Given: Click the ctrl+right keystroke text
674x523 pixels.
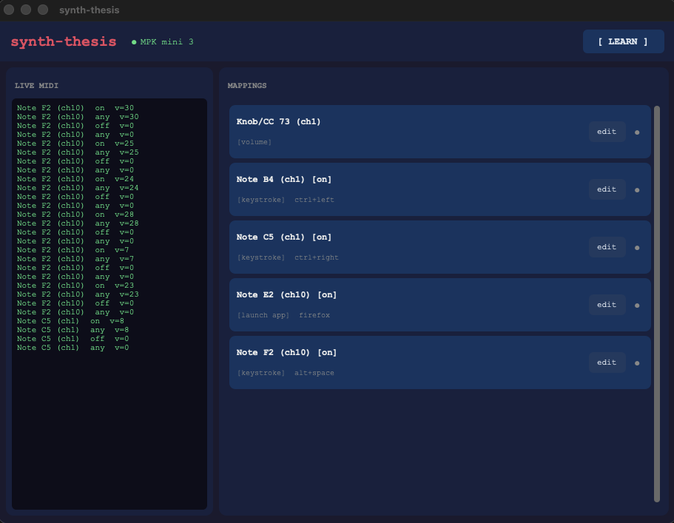Looking at the screenshot, I should pos(317,257).
